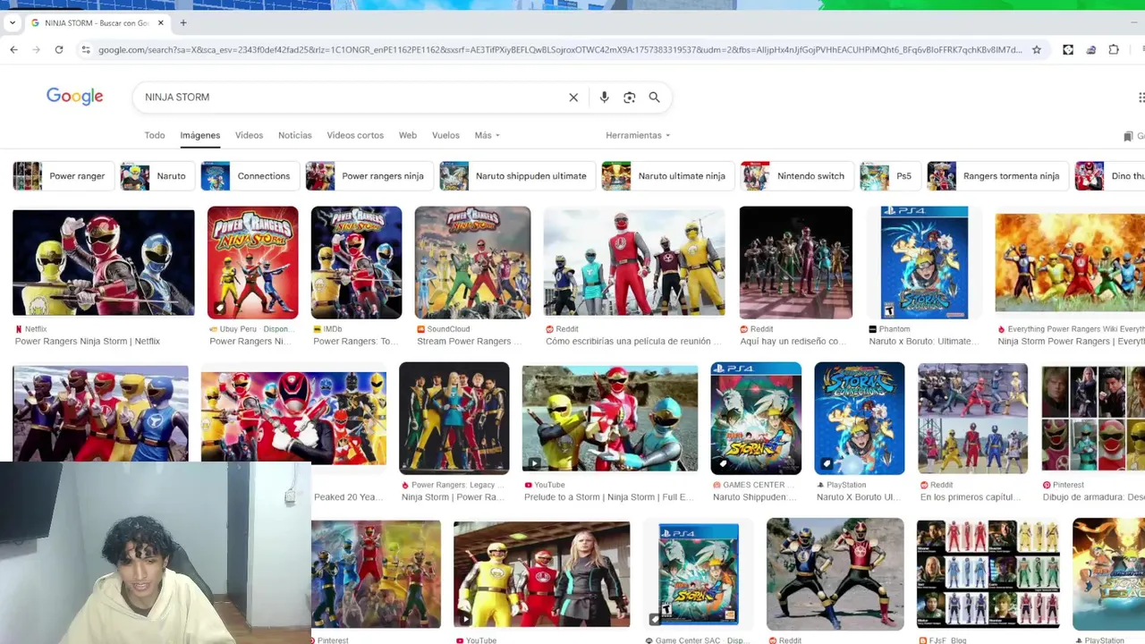Open the Noticias tab
The width and height of the screenshot is (1145, 644).
(x=294, y=135)
